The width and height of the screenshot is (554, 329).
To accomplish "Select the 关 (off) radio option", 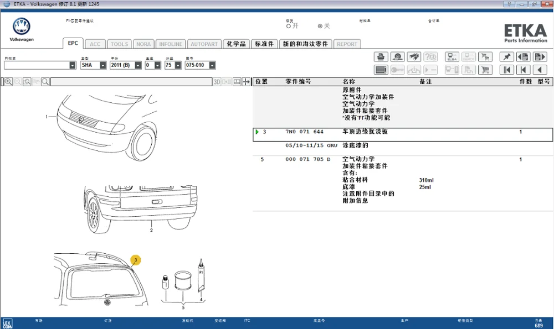I will click(x=320, y=26).
